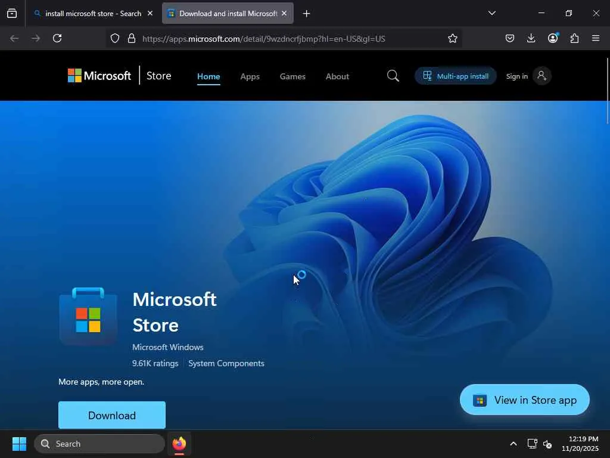Close the install microsoft store search tab

pos(150,13)
